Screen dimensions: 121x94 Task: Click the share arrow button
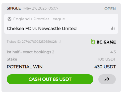[107, 79]
